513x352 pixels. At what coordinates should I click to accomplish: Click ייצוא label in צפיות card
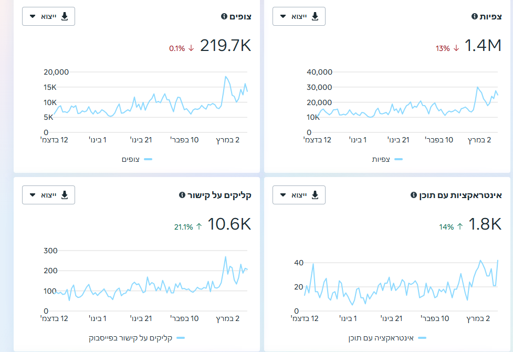click(x=299, y=16)
